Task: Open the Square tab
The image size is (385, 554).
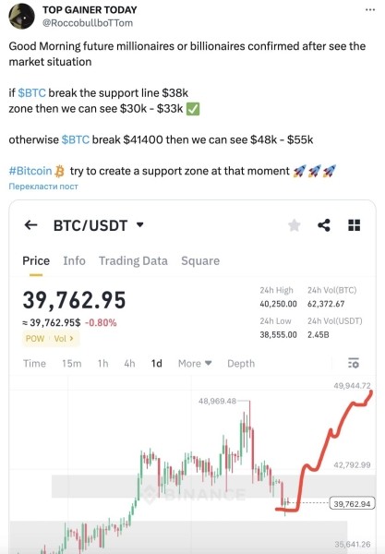Action: pos(200,260)
